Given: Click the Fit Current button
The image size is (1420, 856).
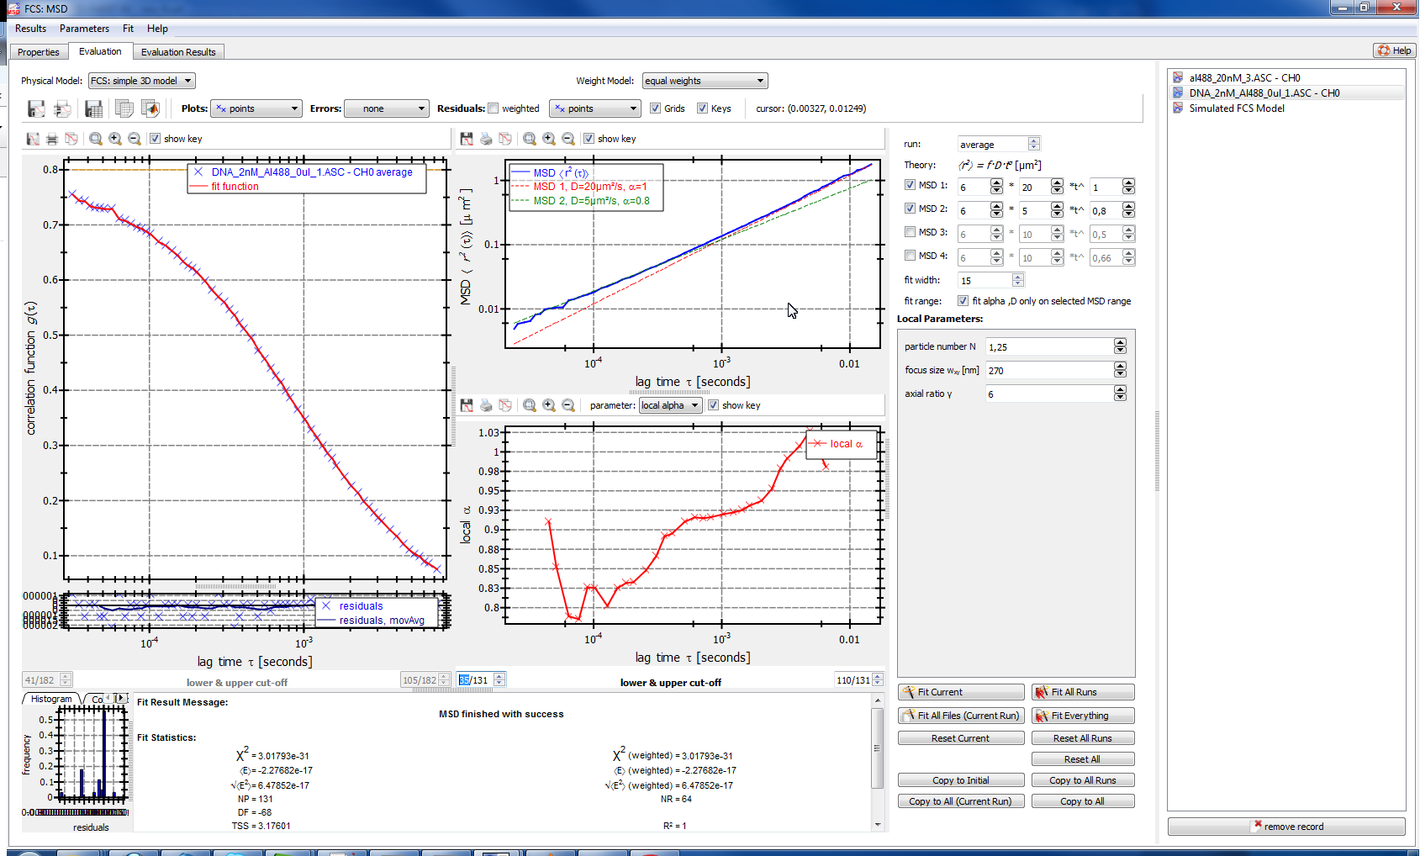Looking at the screenshot, I should 961,692.
